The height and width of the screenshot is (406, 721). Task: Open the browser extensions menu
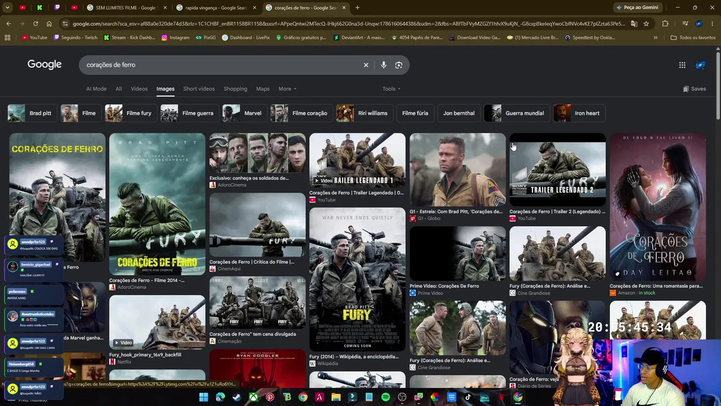[665, 24]
